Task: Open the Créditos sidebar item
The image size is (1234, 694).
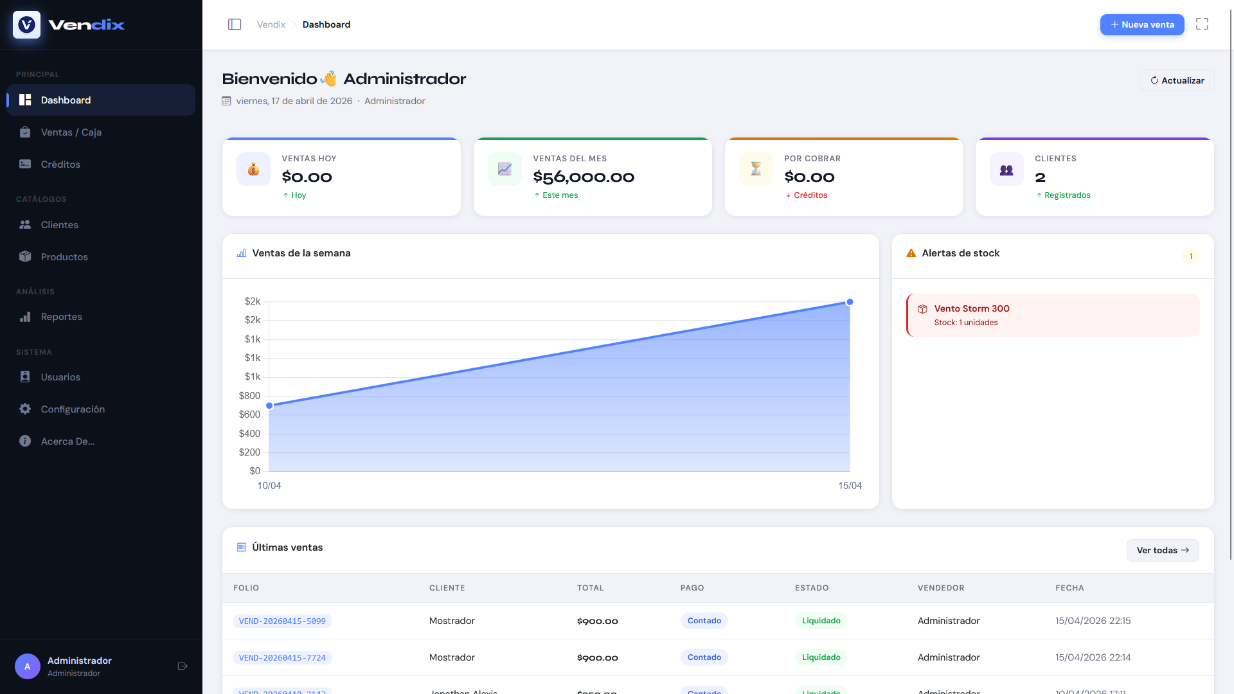Action: click(x=60, y=165)
